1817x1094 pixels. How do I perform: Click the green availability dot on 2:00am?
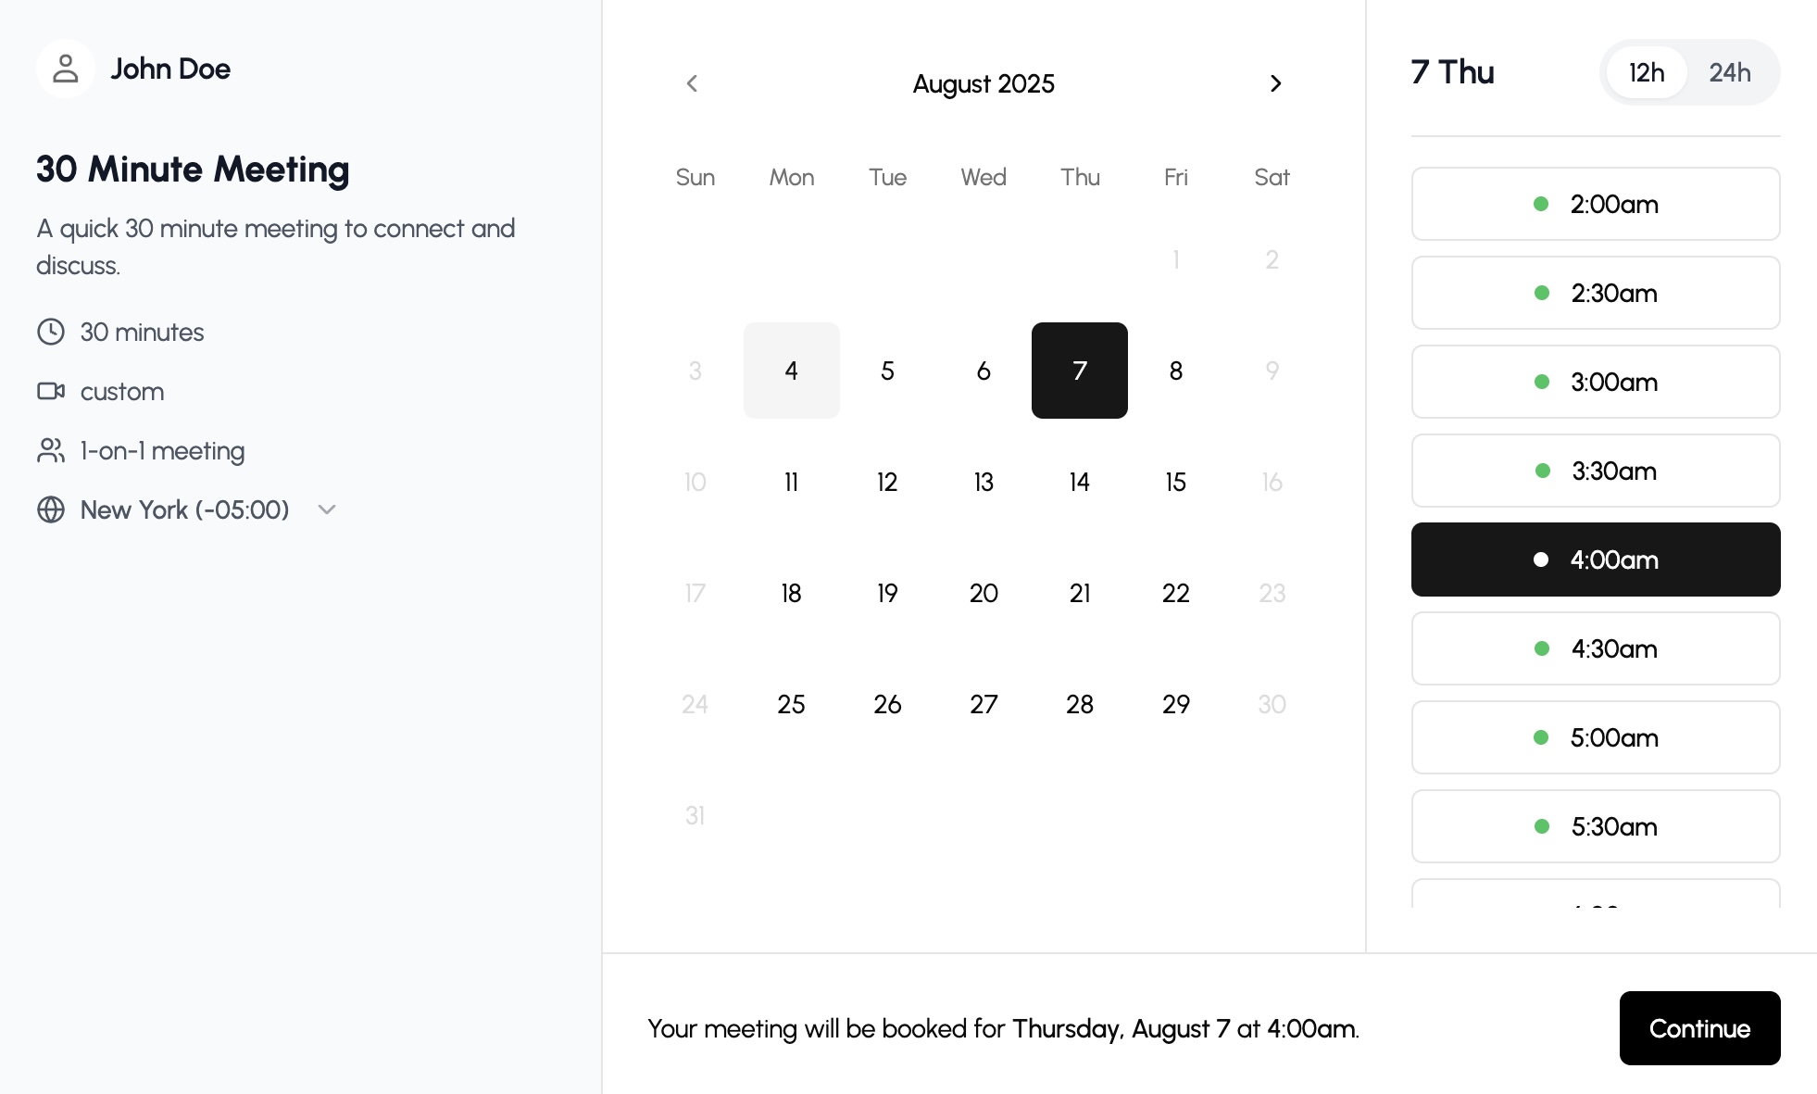pos(1541,204)
